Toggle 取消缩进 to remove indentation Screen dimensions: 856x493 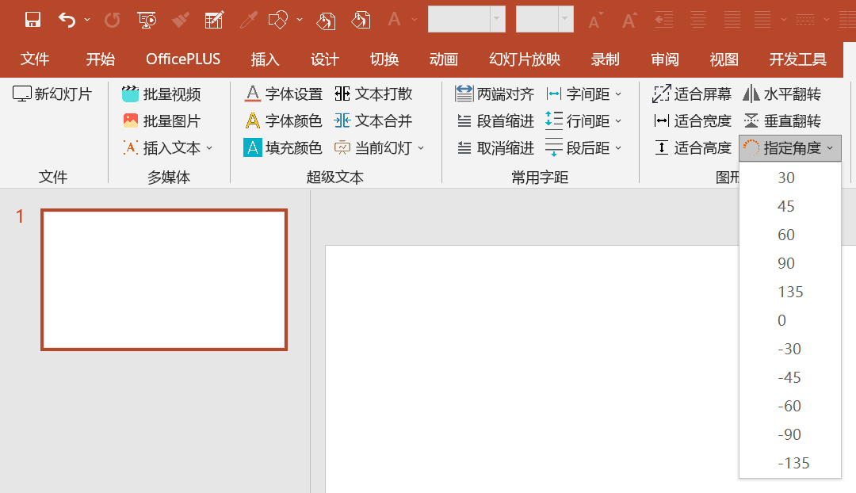pos(495,148)
